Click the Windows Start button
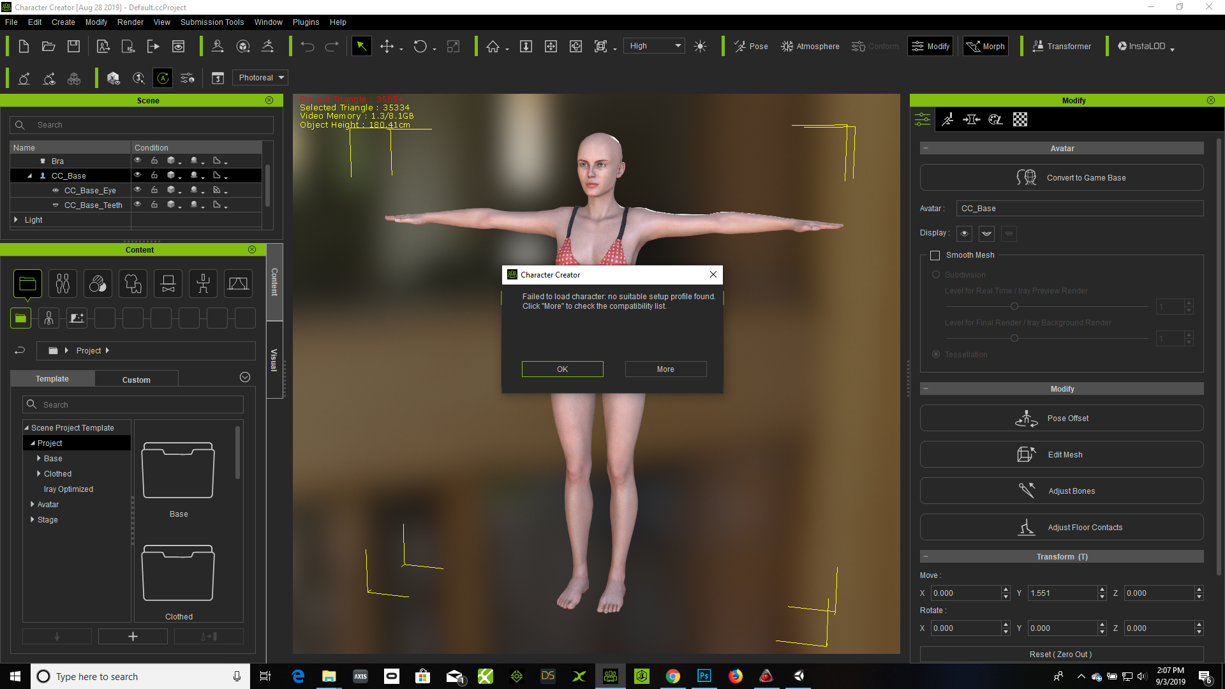This screenshot has width=1225, height=689. pyautogui.click(x=15, y=676)
